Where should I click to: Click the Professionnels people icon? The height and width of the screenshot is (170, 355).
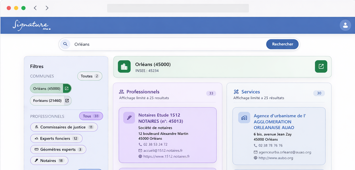click(121, 91)
